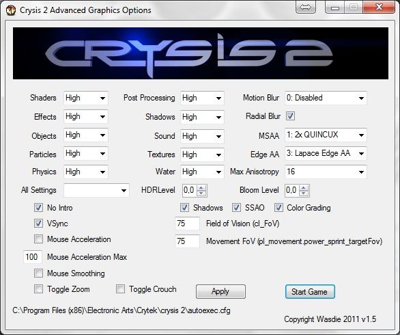Open the Physics quality dropdown
Image resolution: width=400 pixels, height=335 pixels.
click(x=86, y=172)
